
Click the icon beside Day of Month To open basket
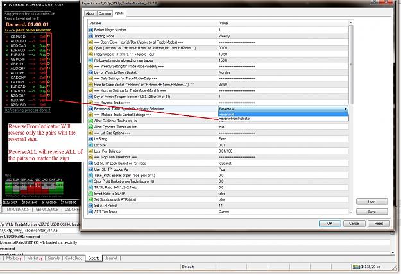pos(90,97)
